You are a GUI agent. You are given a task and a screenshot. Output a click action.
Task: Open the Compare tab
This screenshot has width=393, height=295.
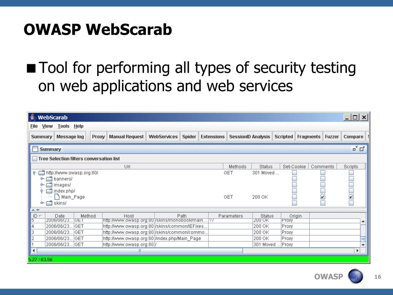point(353,136)
